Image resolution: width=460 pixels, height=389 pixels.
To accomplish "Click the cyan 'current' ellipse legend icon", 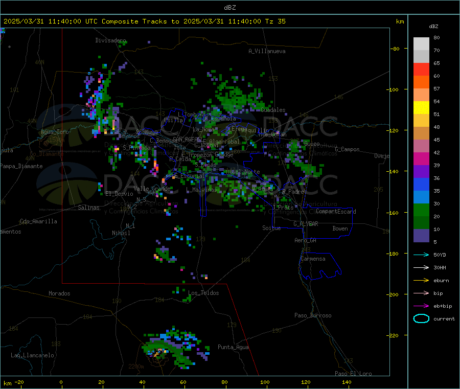I will click(x=421, y=318).
